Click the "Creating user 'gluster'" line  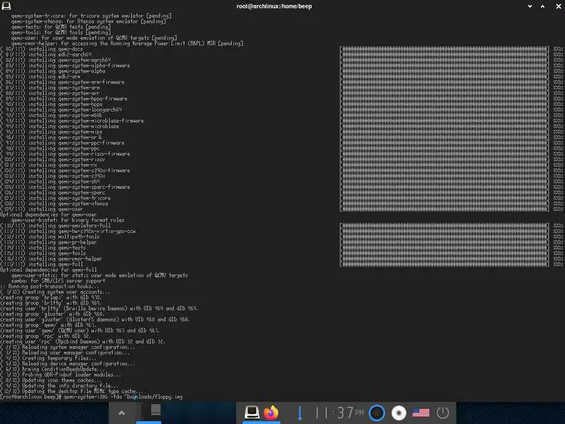pyautogui.click(x=95, y=320)
